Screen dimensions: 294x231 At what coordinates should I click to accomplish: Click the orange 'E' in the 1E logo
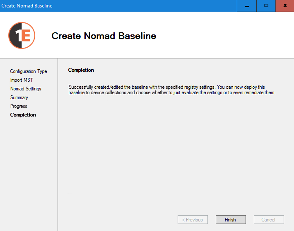[26, 36]
